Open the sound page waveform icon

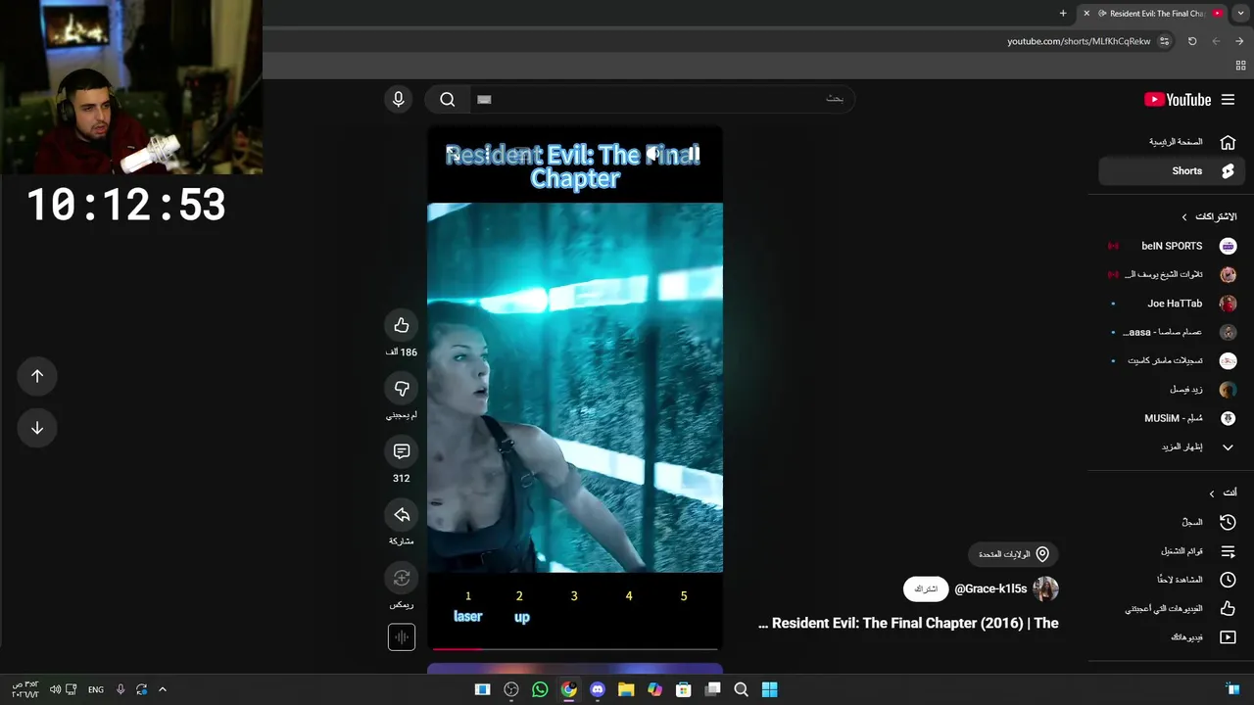[402, 637]
